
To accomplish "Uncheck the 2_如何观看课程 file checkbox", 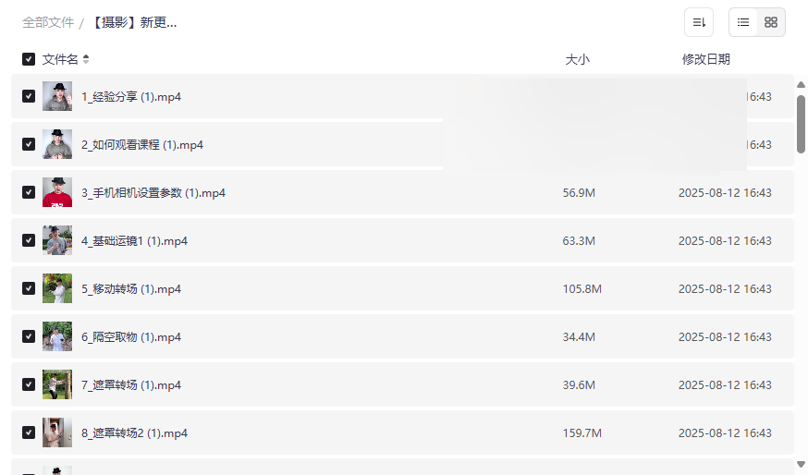I will click(x=29, y=144).
